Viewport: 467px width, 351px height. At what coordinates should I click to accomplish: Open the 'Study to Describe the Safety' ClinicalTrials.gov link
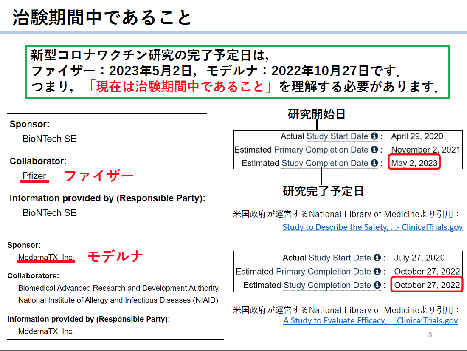tap(373, 227)
